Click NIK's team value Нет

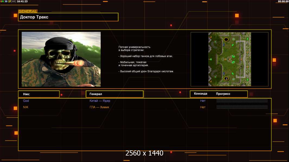[x=203, y=107]
